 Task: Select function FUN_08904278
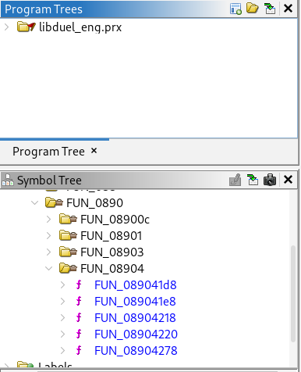[136, 351]
